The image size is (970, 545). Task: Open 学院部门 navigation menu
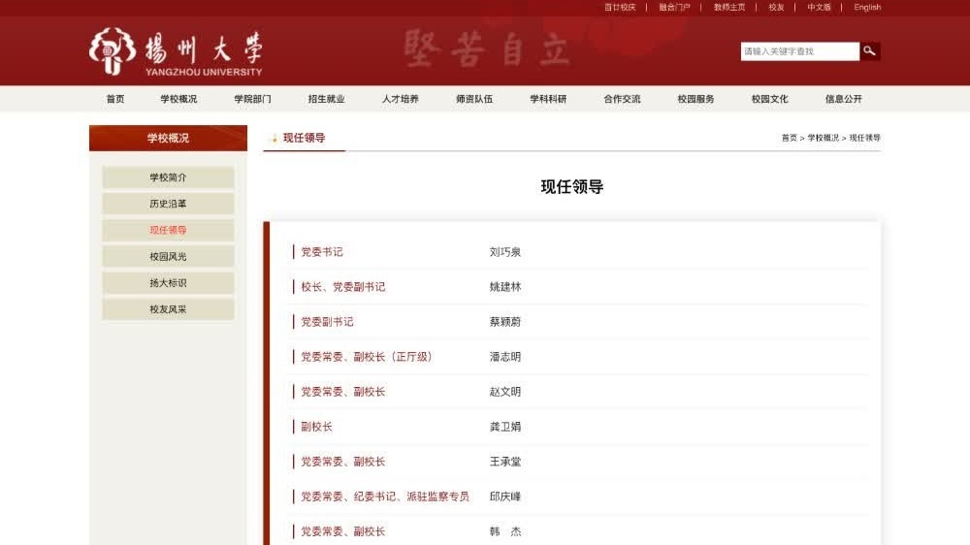252,99
